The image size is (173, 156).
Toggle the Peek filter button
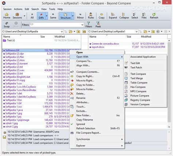98,25
